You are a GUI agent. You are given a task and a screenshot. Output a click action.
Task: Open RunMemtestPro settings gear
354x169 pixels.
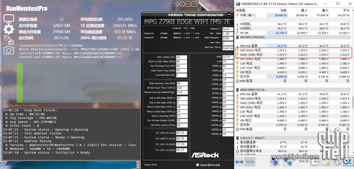[x=9, y=30]
